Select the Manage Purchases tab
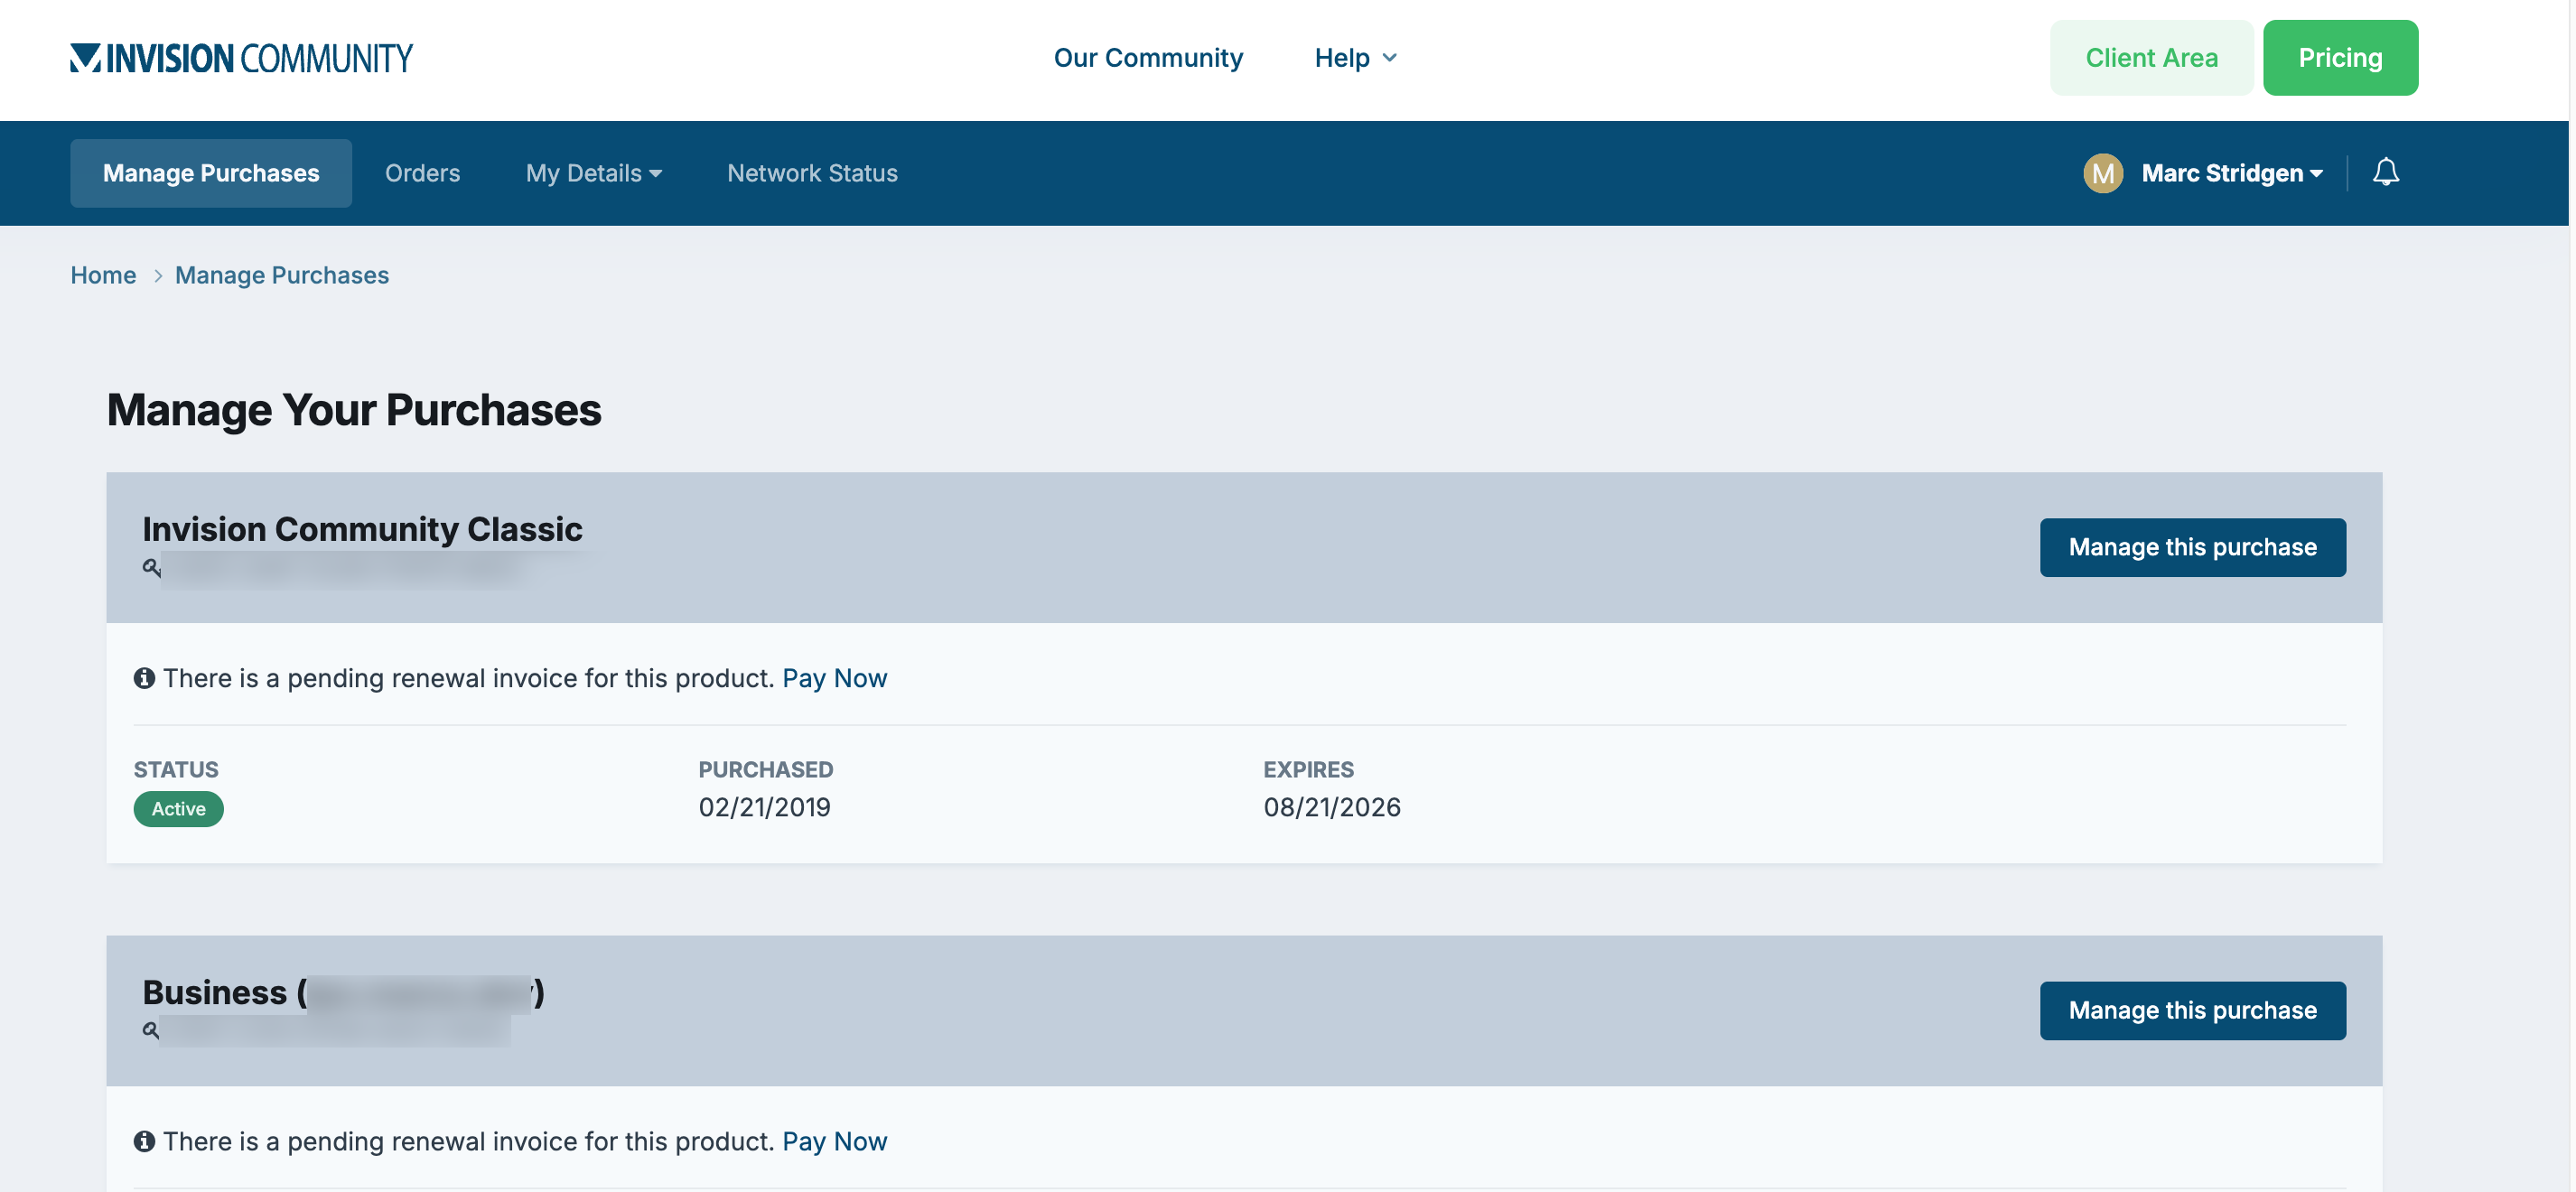Image resolution: width=2576 pixels, height=1192 pixels. click(x=211, y=173)
